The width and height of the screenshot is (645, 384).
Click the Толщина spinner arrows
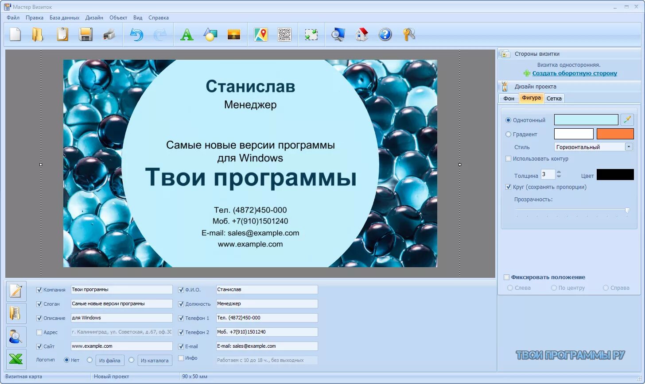(559, 174)
